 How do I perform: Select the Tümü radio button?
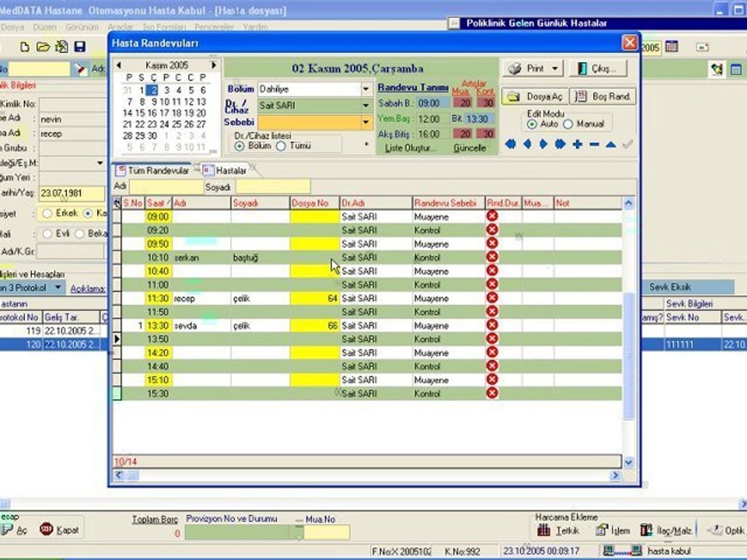coord(281,145)
